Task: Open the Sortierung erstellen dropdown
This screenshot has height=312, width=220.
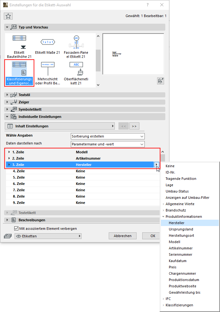Action: [107, 136]
